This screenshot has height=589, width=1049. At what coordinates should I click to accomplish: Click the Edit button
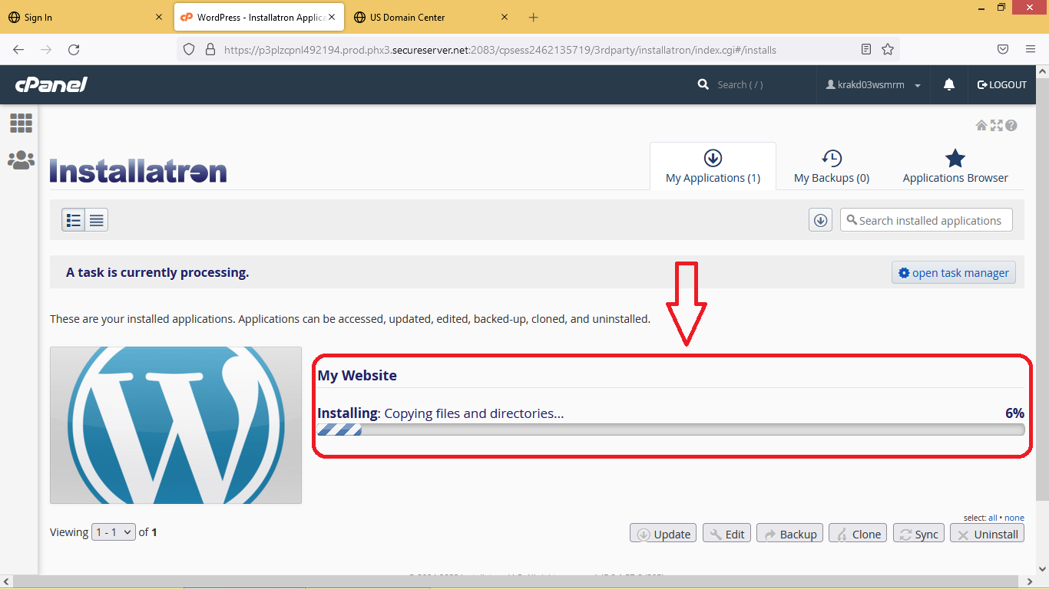(726, 534)
